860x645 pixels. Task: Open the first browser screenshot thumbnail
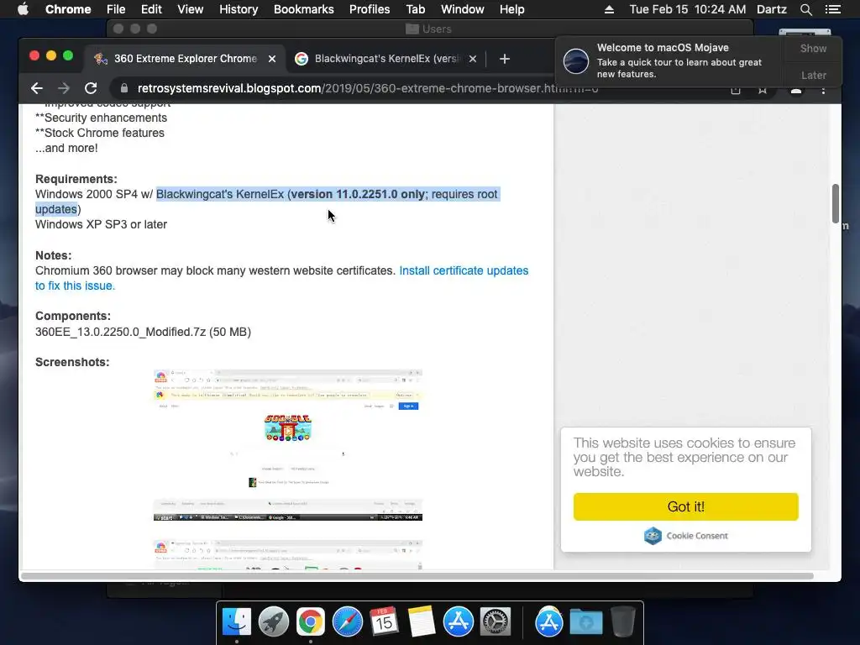[288, 445]
